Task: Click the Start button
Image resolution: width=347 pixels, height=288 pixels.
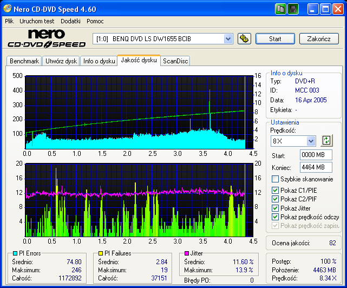Action: [275, 39]
